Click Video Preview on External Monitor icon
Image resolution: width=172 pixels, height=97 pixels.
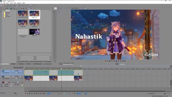[63, 8]
